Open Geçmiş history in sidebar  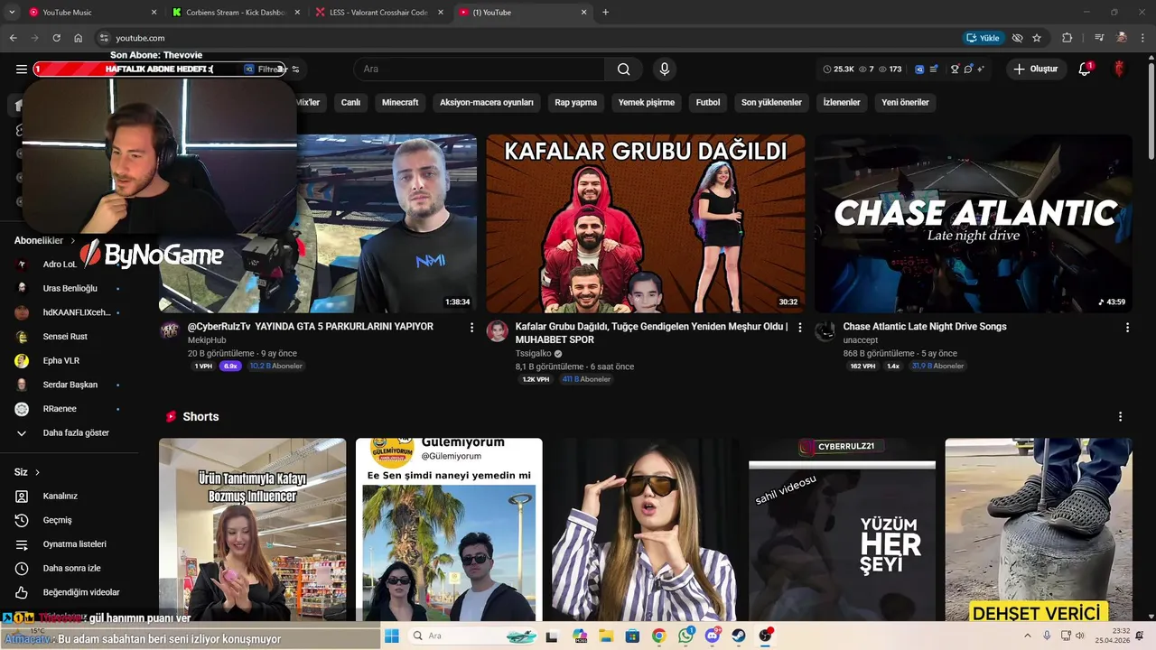pyautogui.click(x=69, y=520)
